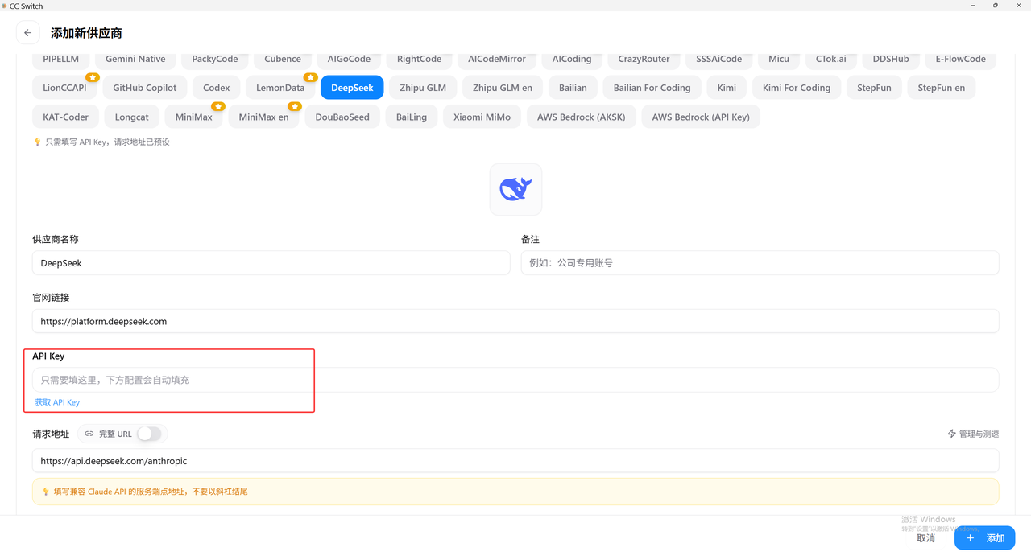Choose the Kimi preset
This screenshot has height=560, width=1031.
click(727, 88)
